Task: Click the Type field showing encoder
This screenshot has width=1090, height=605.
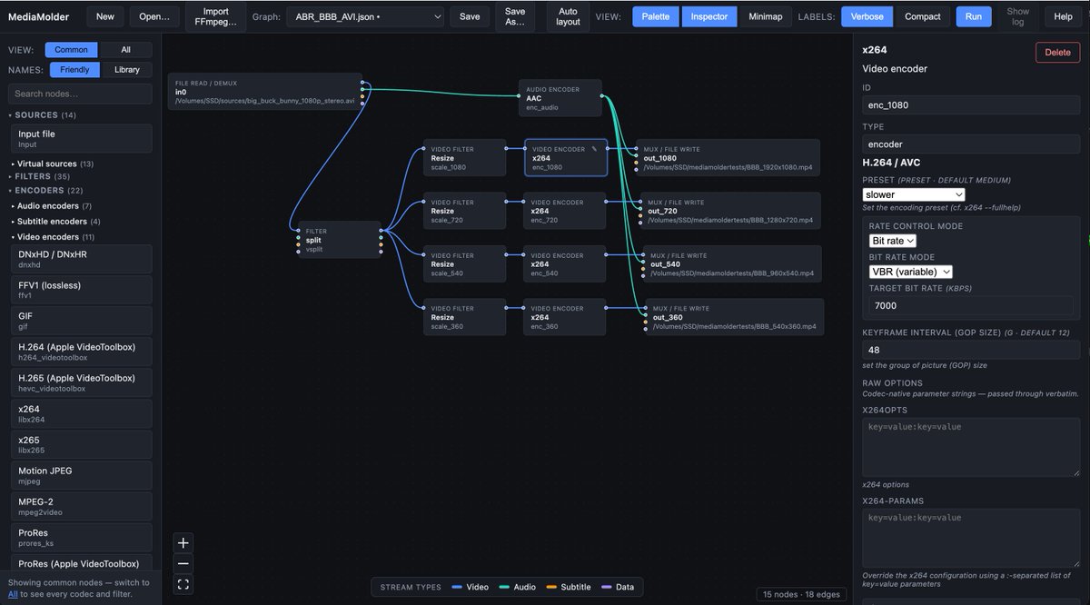Action: [x=971, y=144]
